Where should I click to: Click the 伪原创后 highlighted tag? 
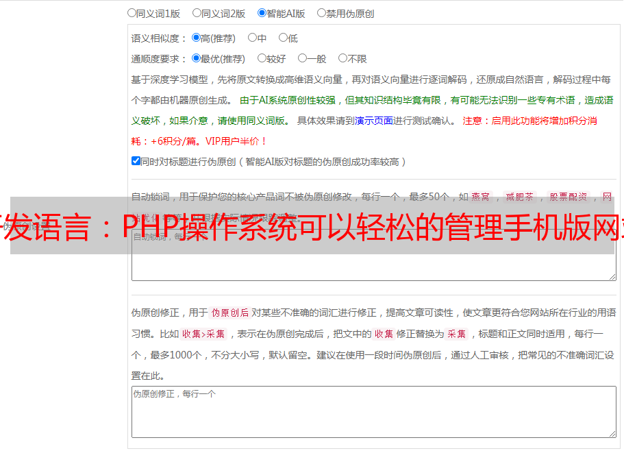(230, 313)
